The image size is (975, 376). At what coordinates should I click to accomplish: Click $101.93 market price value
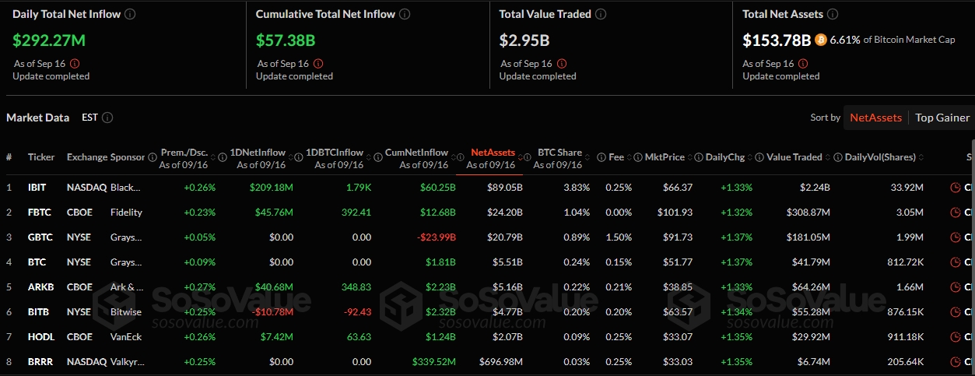tap(675, 213)
